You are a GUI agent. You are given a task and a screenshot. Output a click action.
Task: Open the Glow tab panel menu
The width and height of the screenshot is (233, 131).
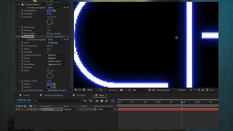[x=106, y=95]
